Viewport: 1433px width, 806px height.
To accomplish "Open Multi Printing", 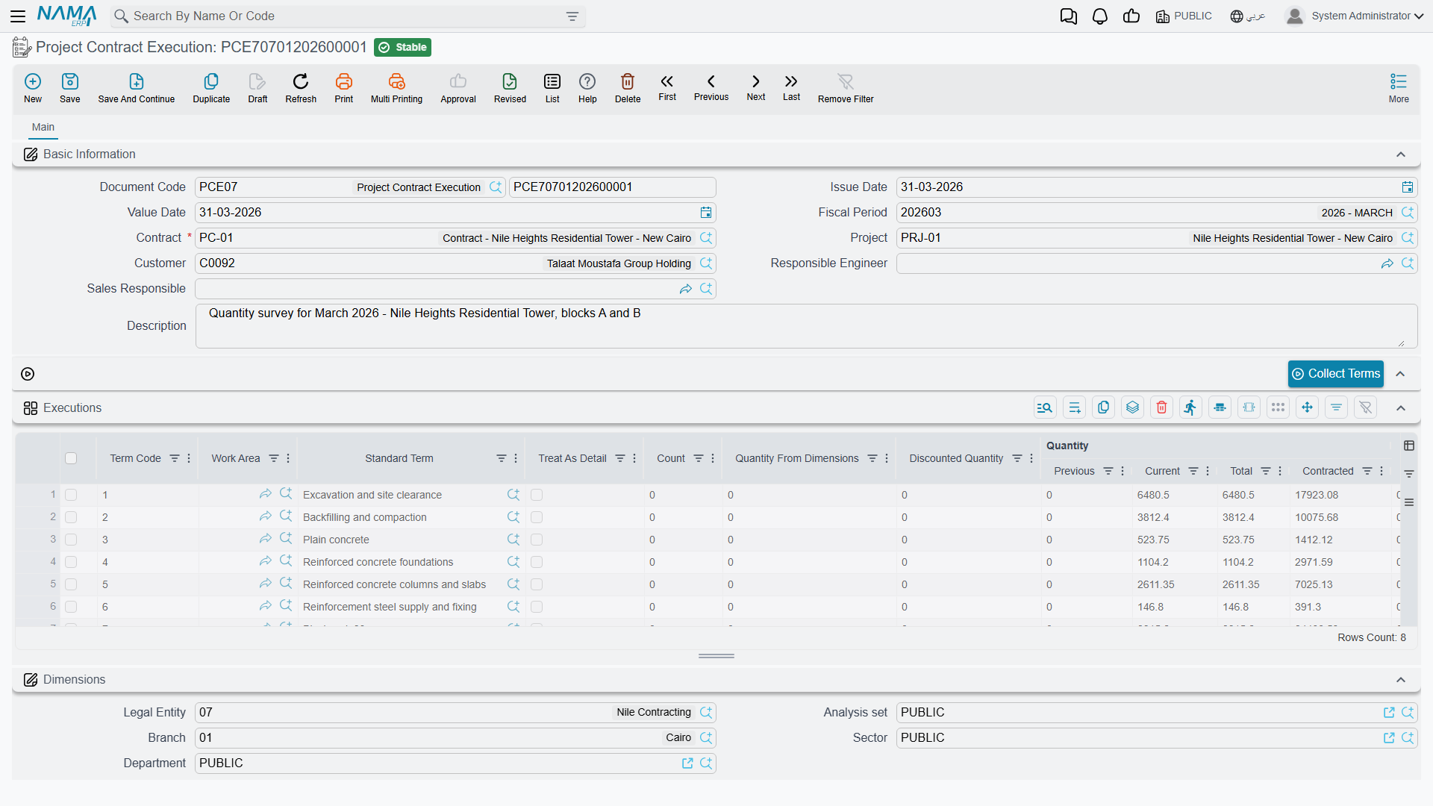I will (x=396, y=87).
